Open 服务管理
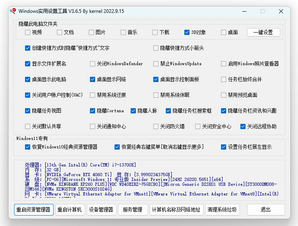 (133, 210)
